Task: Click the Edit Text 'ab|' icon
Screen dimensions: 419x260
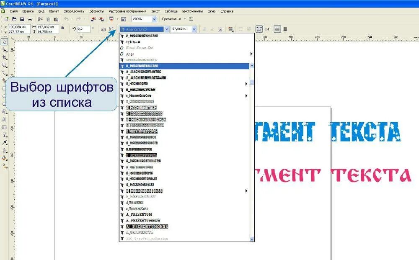Action: pos(266,29)
